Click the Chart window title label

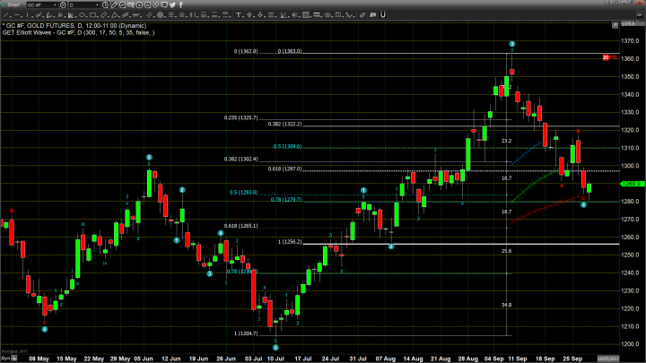point(13,4)
